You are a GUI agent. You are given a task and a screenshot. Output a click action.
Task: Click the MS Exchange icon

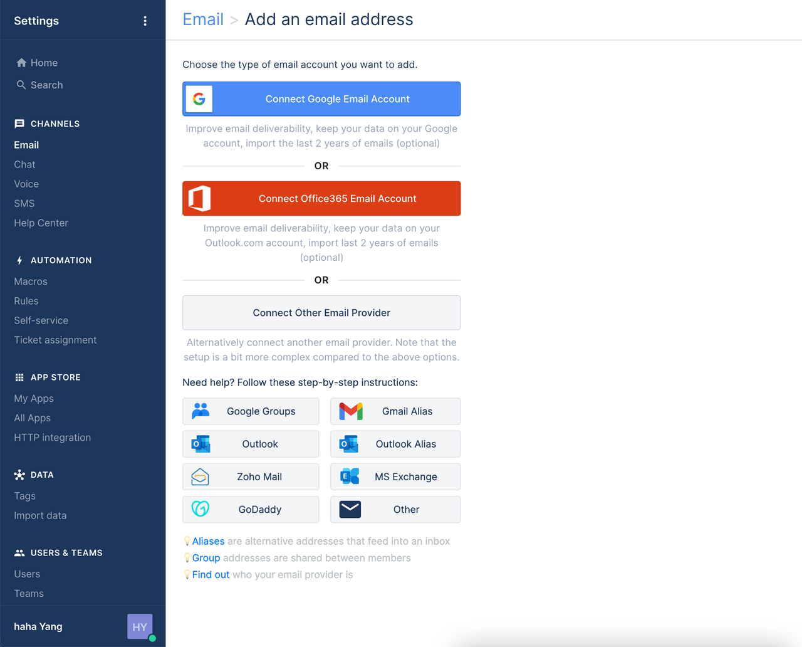(350, 476)
